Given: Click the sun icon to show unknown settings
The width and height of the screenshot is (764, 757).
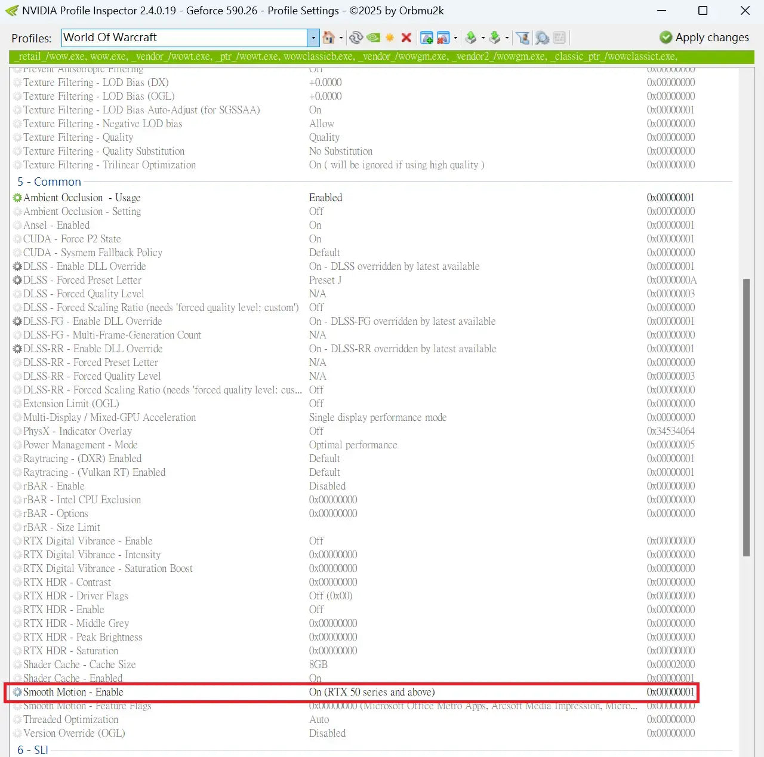Looking at the screenshot, I should [390, 37].
